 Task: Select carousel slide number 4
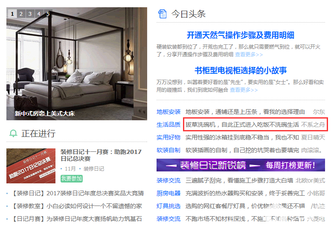point(39,14)
